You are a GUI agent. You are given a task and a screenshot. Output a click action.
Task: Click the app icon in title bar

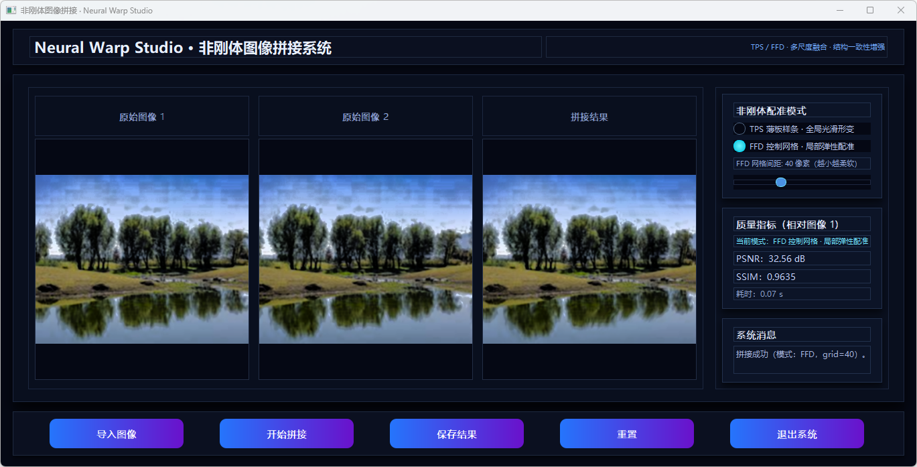click(11, 10)
